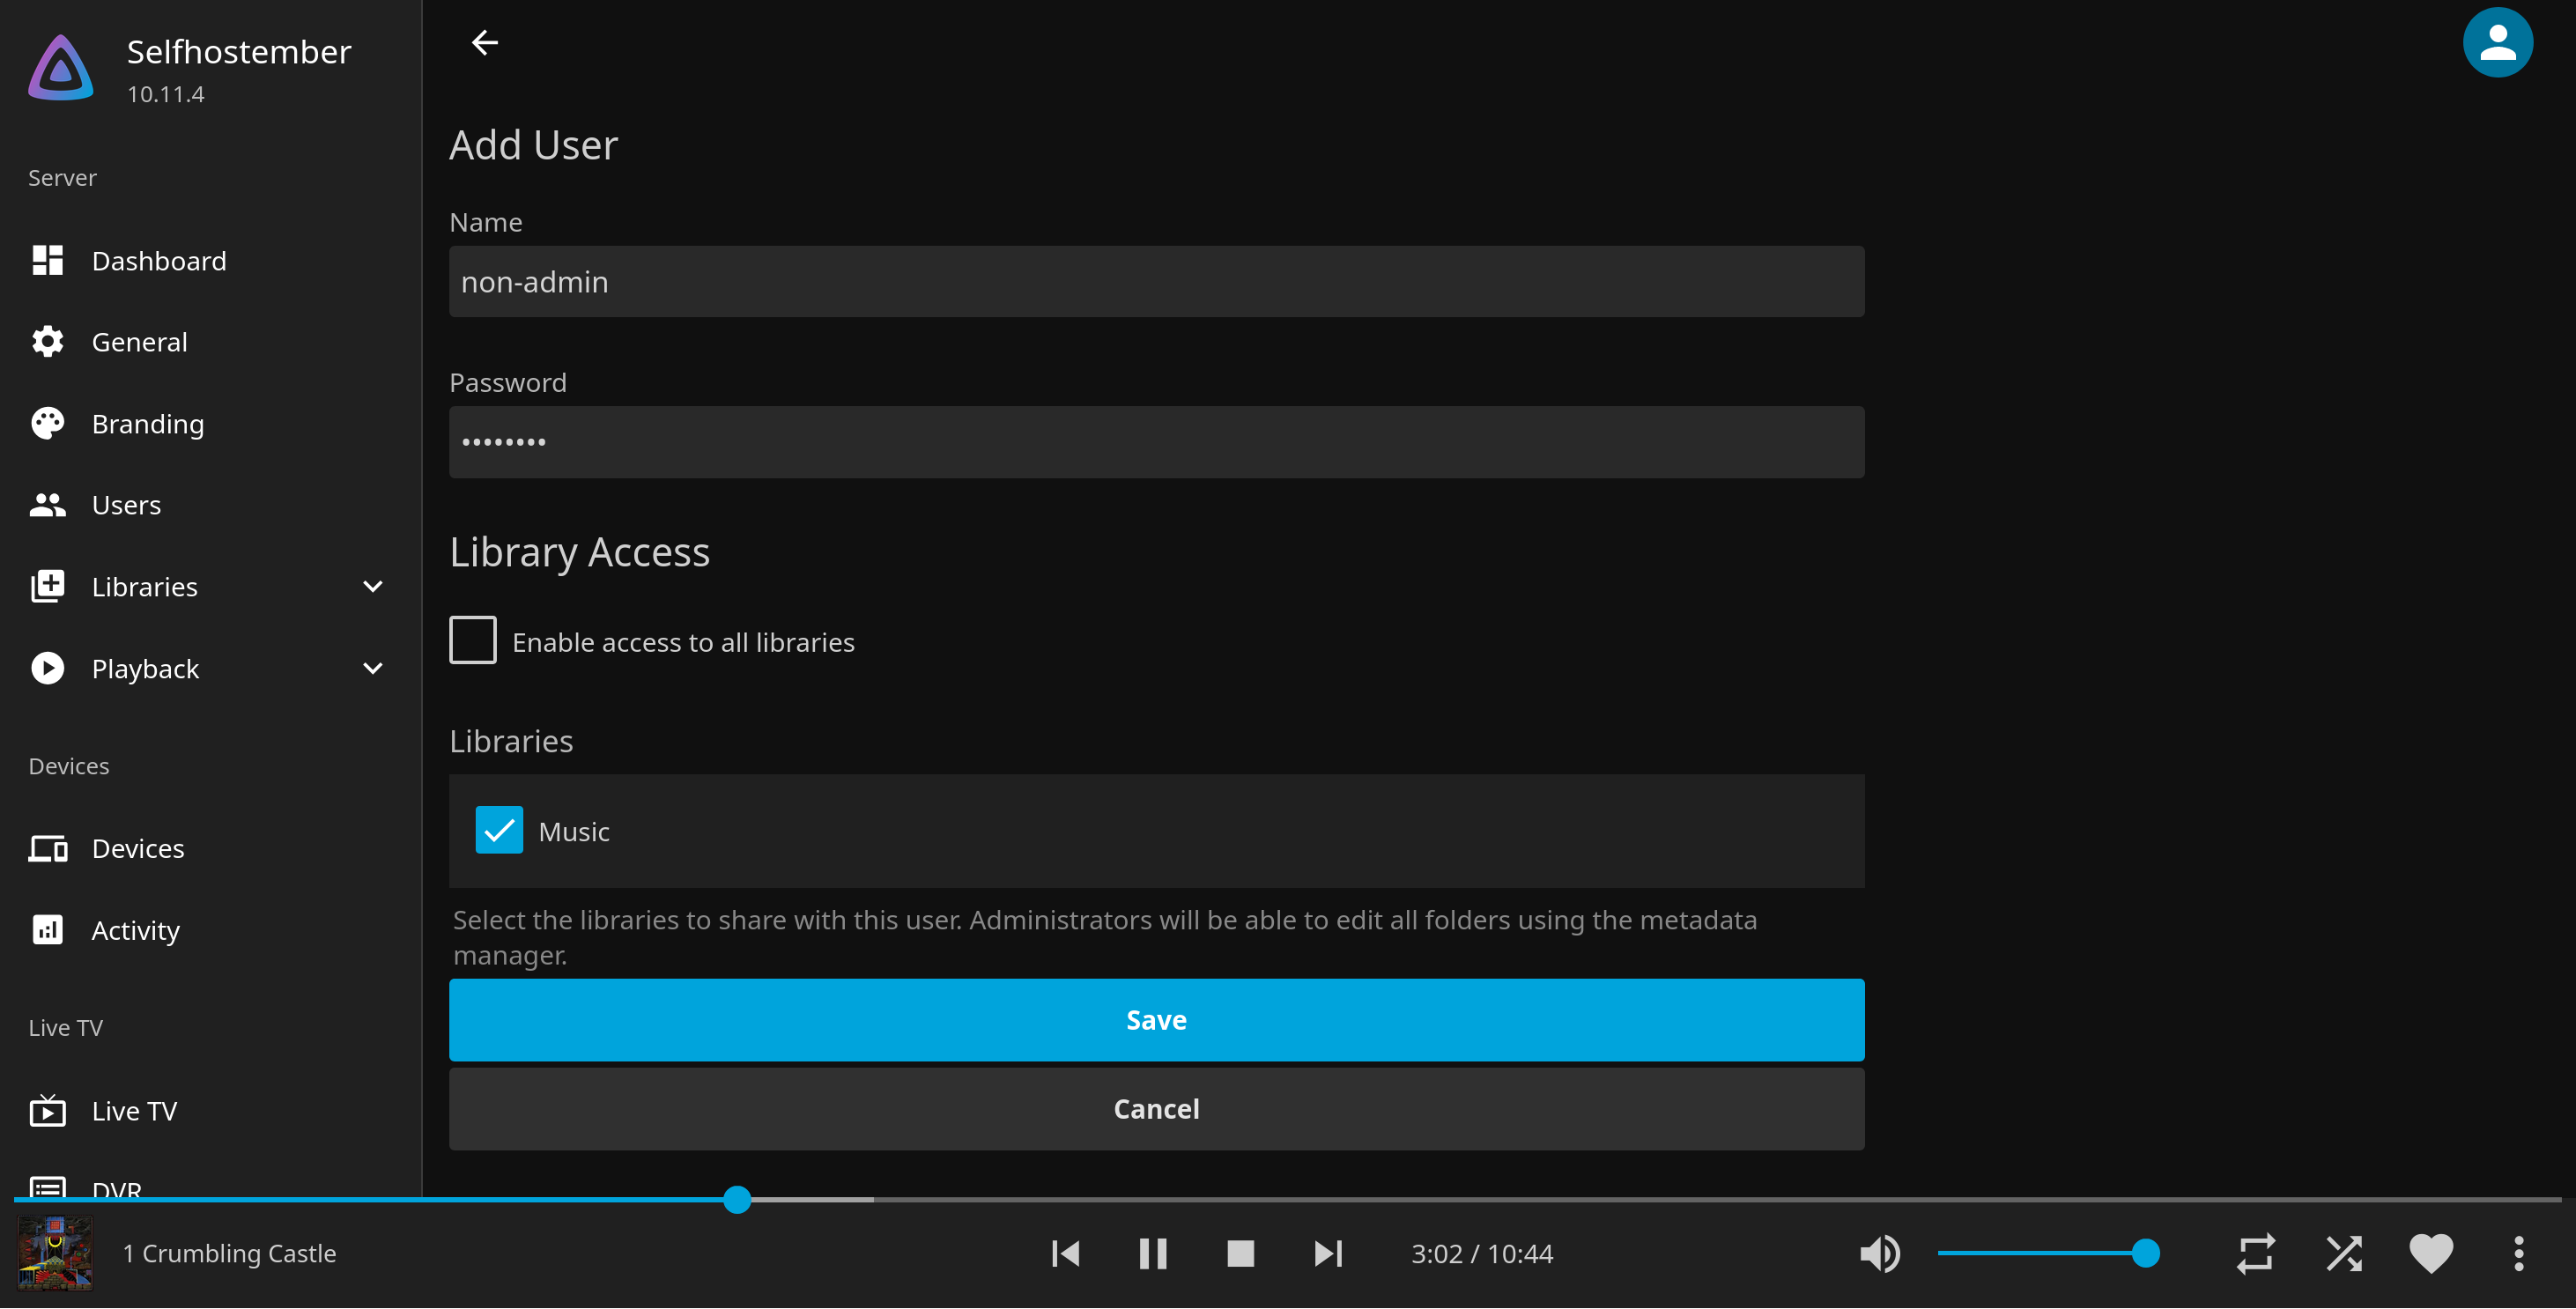Open the Branding settings
The height and width of the screenshot is (1309, 2576).
[147, 424]
